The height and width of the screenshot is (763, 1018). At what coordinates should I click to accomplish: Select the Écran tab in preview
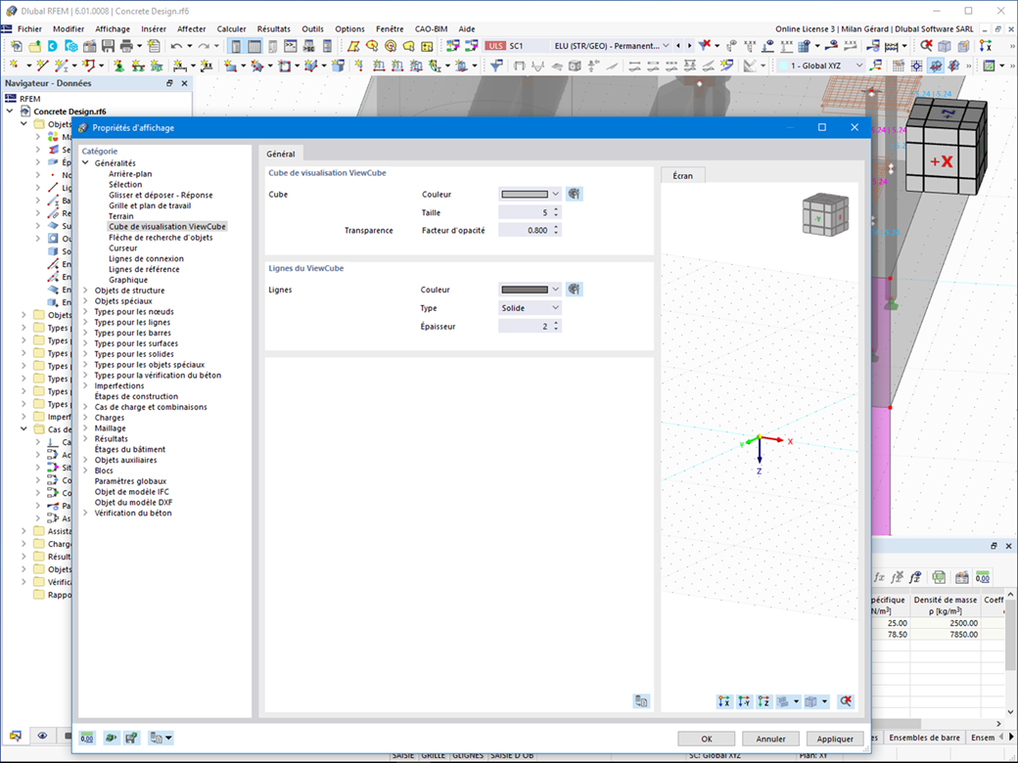pos(682,176)
